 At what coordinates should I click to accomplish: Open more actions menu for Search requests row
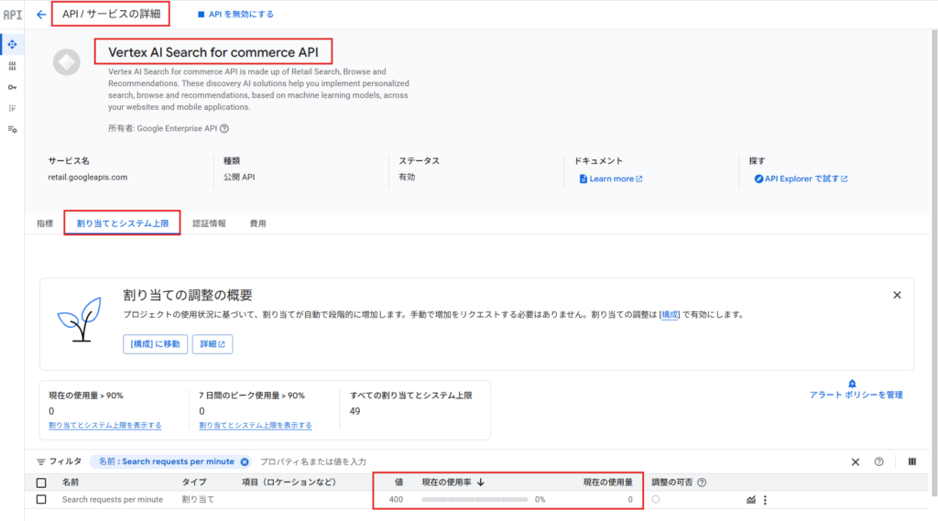coord(765,499)
